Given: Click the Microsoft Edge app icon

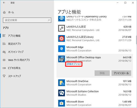Looking at the screenshot, I should coord(61,49).
